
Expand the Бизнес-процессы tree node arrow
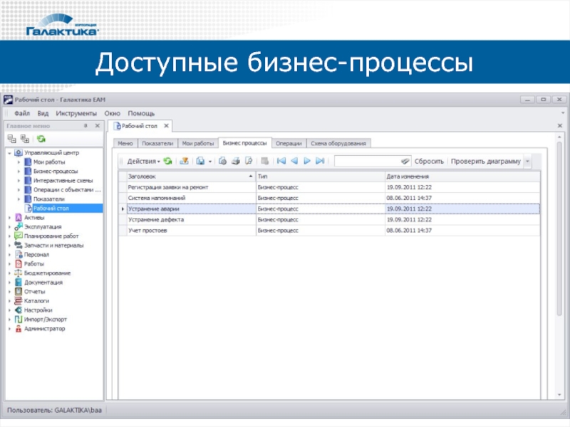(19, 172)
